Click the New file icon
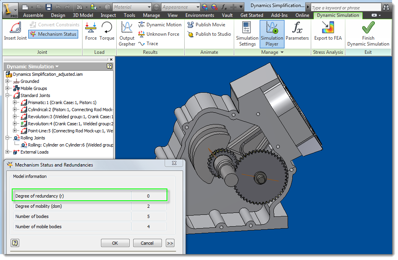Screen dimensions: 398x260 pos(25,7)
